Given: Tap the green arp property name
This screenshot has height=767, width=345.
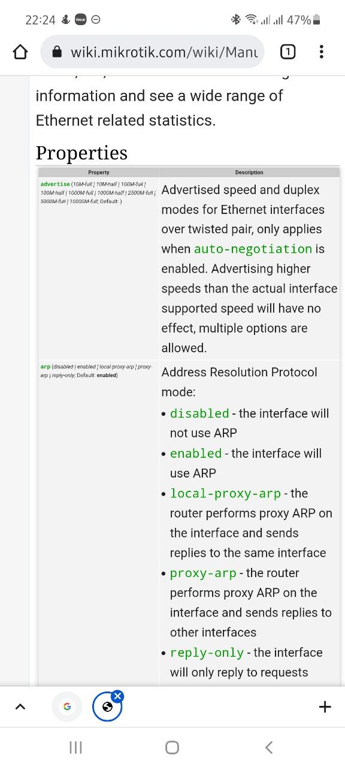Looking at the screenshot, I should coord(46,367).
